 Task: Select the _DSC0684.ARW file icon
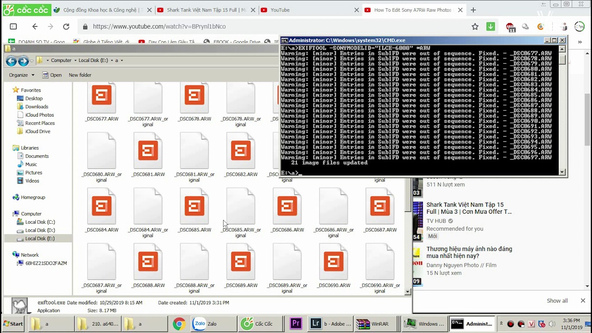(x=102, y=207)
